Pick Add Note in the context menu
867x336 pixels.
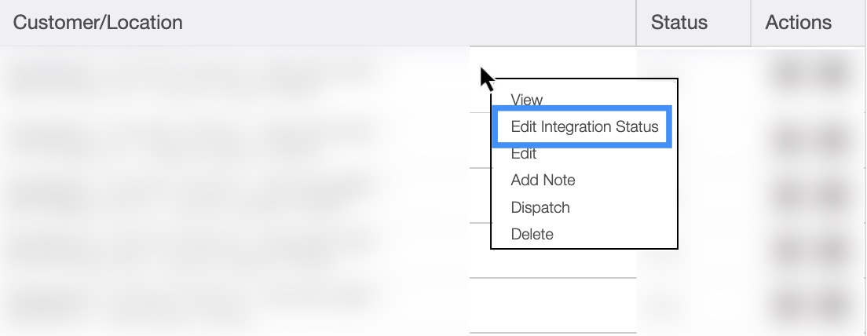click(543, 181)
